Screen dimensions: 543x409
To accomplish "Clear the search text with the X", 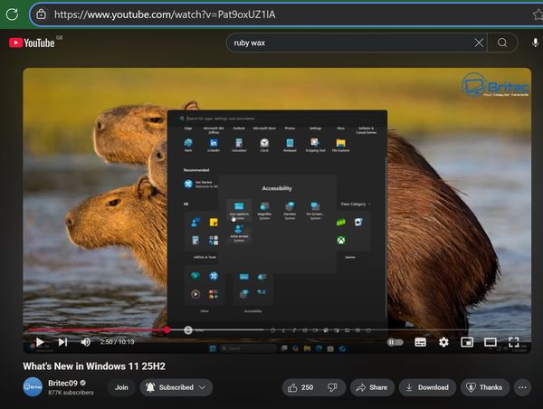I will point(479,43).
